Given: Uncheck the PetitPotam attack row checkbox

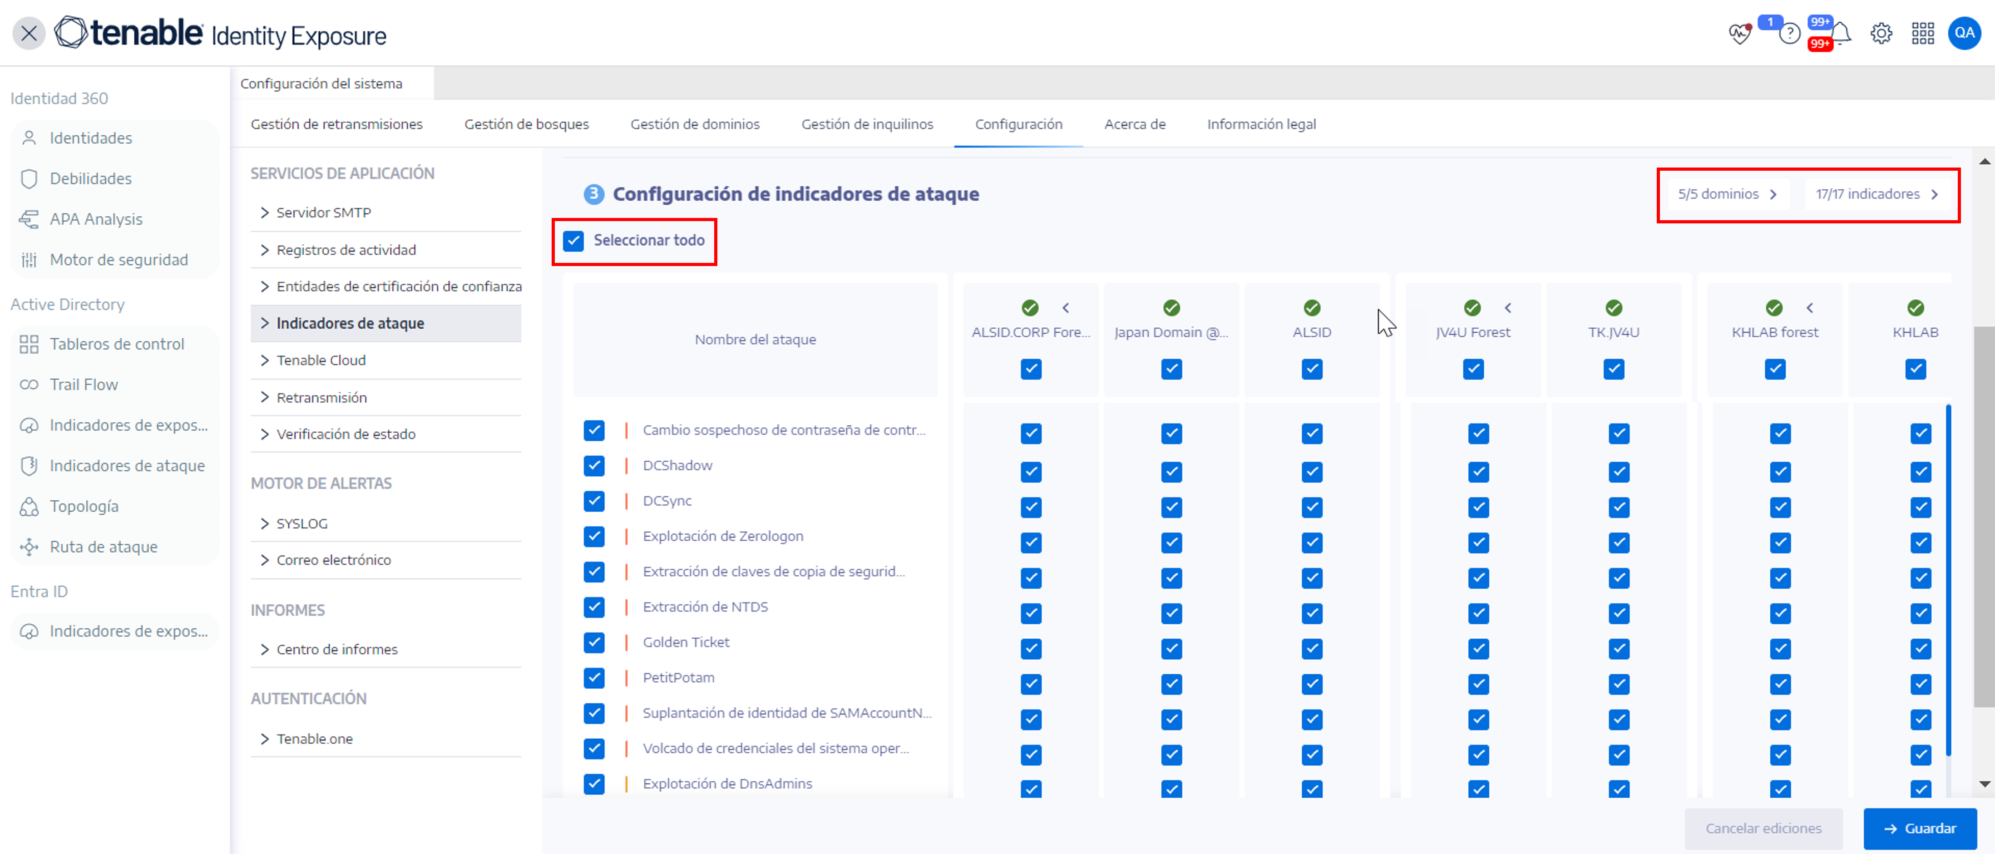Looking at the screenshot, I should [x=594, y=677].
